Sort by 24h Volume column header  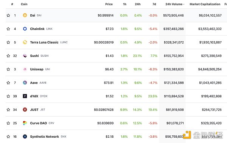175,4
